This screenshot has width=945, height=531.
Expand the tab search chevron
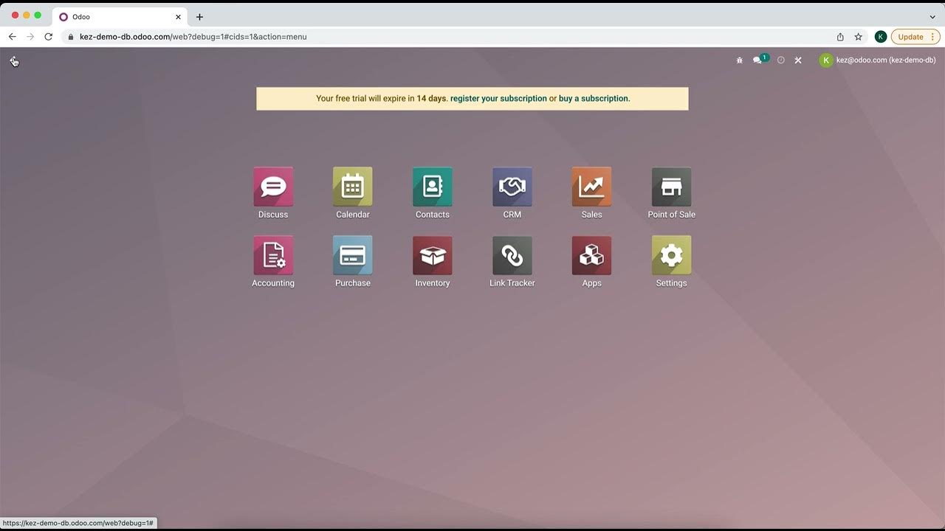(932, 17)
